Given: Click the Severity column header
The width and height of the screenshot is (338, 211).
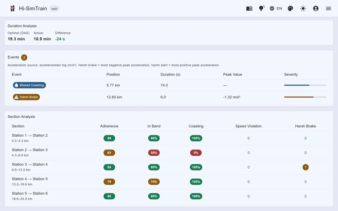Looking at the screenshot, I should (291, 74).
